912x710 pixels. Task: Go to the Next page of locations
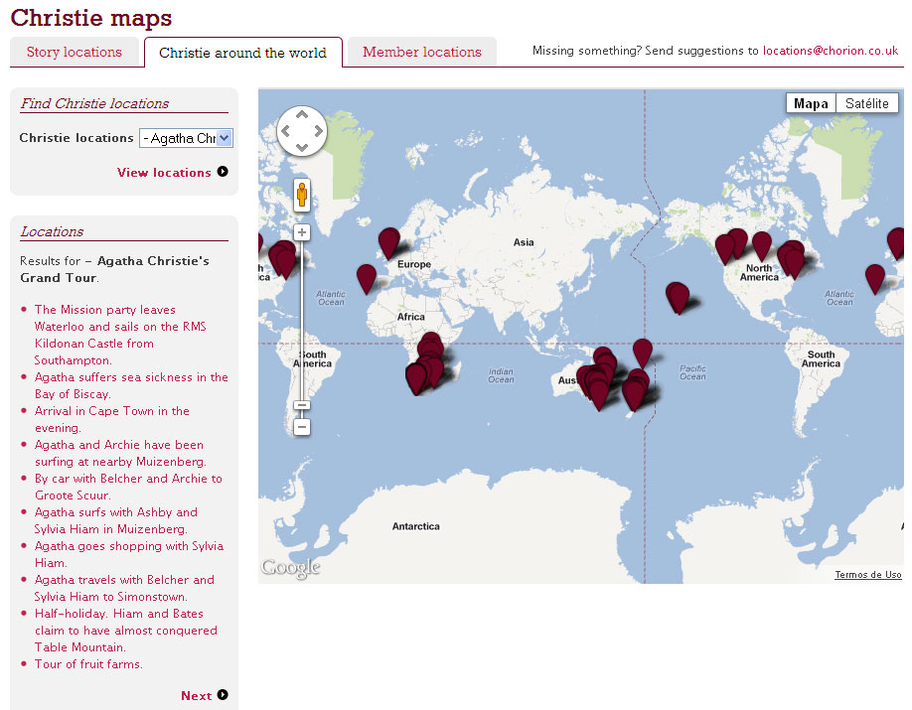coord(196,696)
